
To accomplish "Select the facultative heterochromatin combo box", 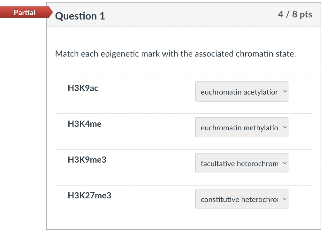I will pos(242,163).
